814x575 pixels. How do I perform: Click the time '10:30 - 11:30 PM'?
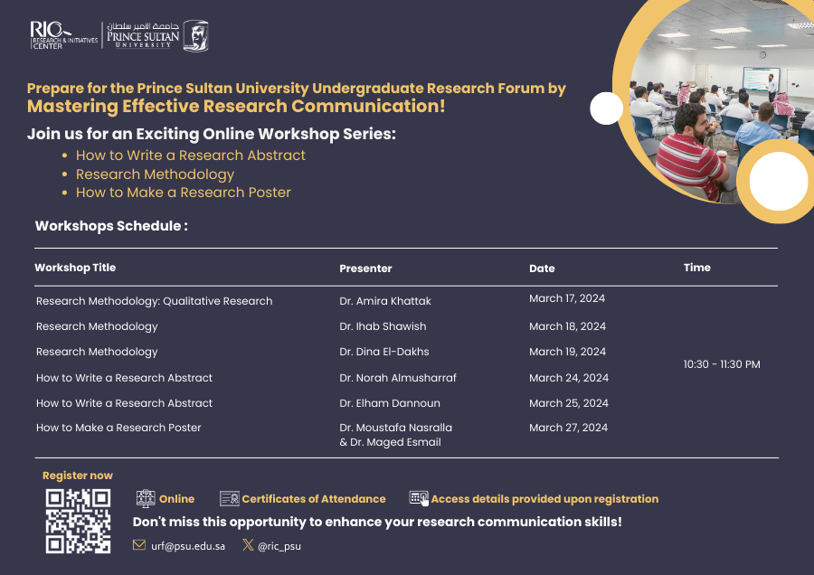coord(722,364)
